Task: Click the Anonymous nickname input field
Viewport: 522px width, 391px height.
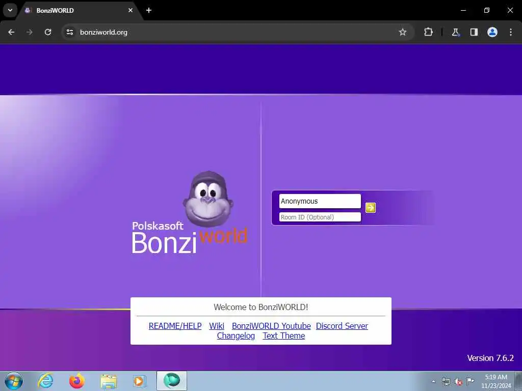Action: (x=320, y=201)
